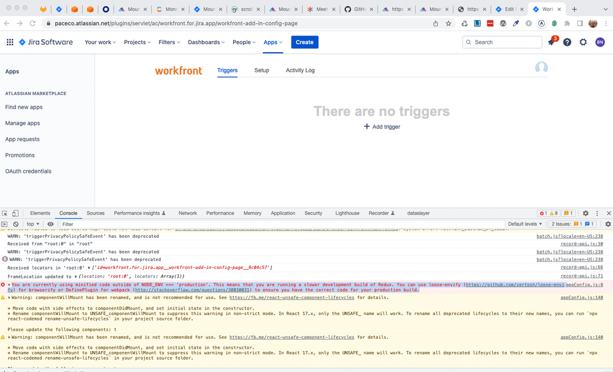The image size is (613, 372).
Task: Expand the minified code error message
Action: (9, 284)
